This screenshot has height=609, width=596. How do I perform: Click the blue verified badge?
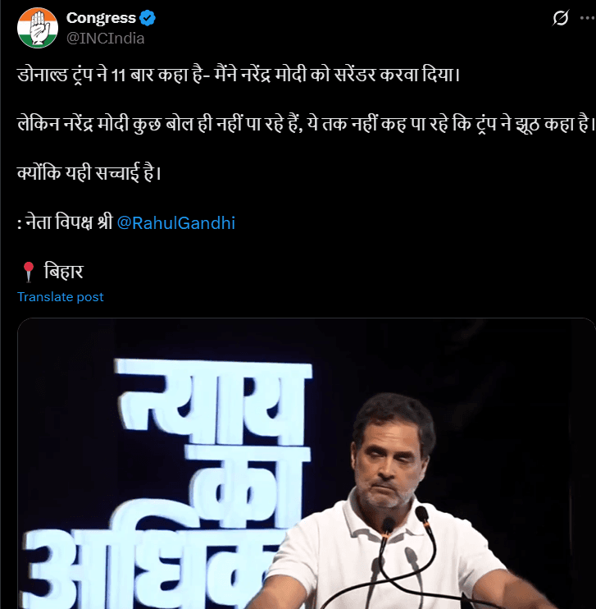148,18
